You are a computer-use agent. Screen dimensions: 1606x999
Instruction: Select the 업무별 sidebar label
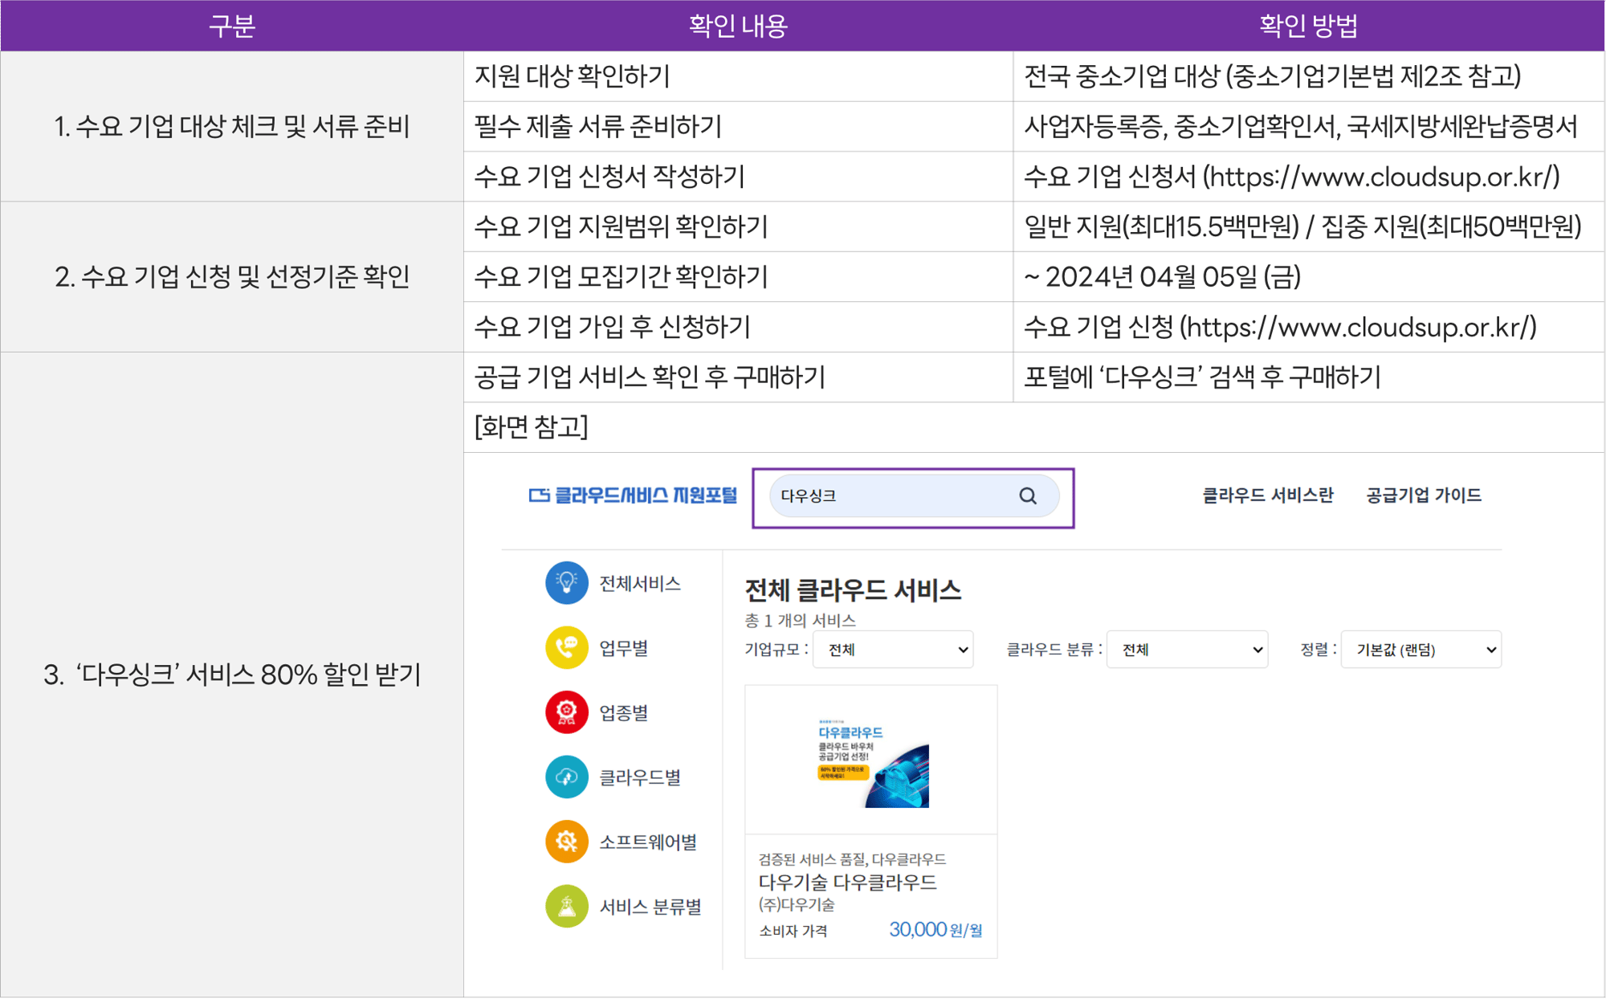(624, 648)
